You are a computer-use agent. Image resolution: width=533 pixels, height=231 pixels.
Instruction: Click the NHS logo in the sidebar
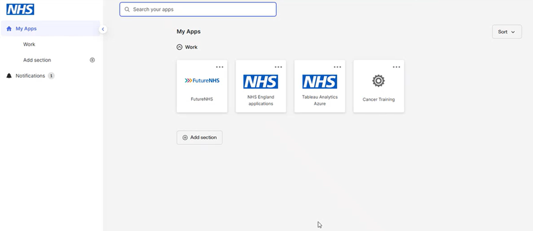pyautogui.click(x=20, y=9)
